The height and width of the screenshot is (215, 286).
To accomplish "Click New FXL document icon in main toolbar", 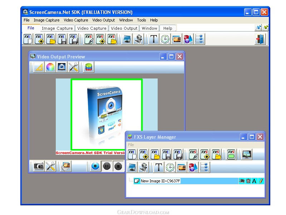I will [x=28, y=39].
